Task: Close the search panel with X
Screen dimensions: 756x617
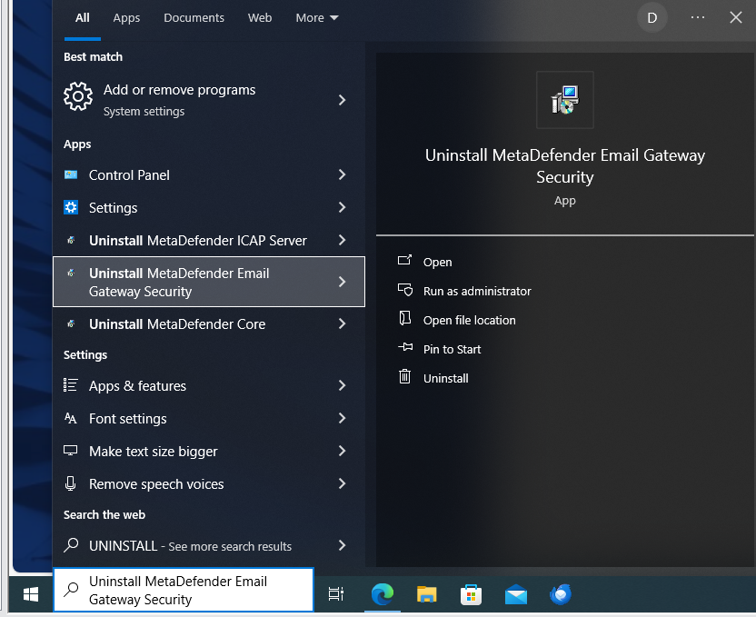Action: tap(736, 18)
